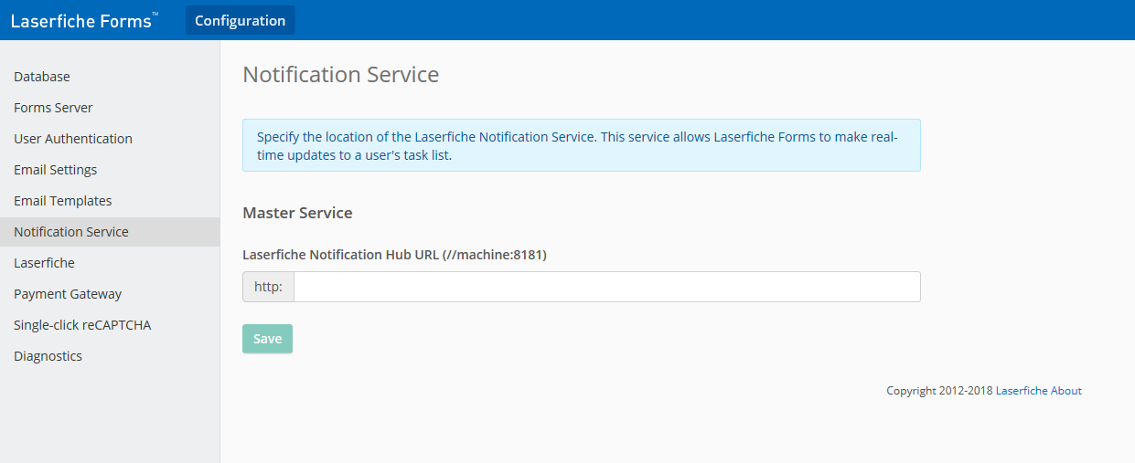Select User Authentication sidebar item
Image resolution: width=1135 pixels, height=463 pixels.
[x=73, y=139]
